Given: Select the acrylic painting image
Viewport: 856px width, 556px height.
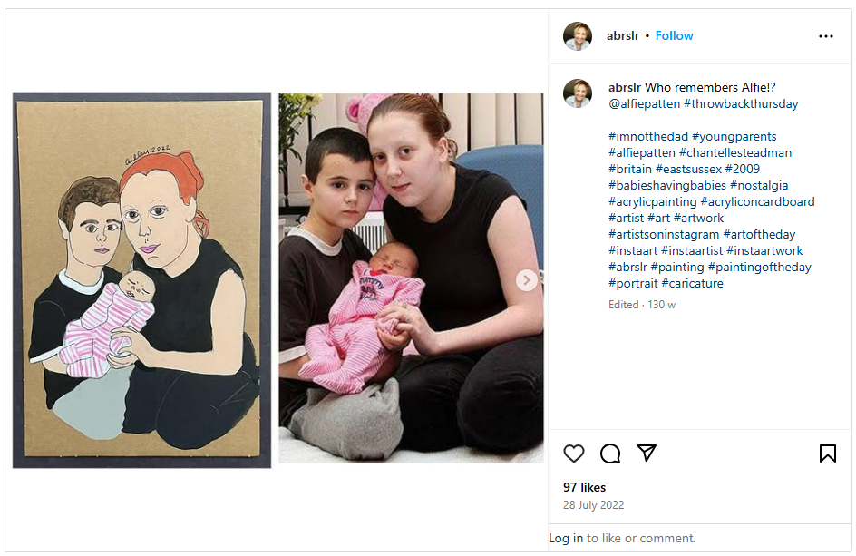Looking at the screenshot, I should tap(142, 280).
